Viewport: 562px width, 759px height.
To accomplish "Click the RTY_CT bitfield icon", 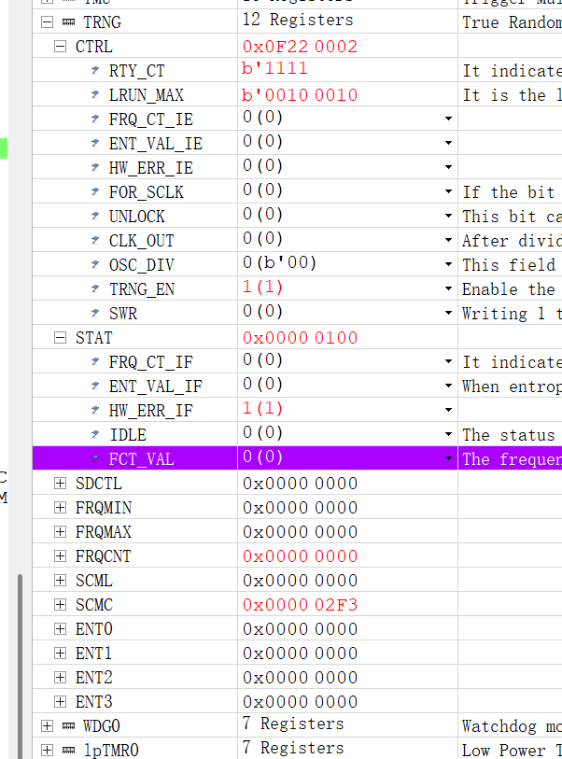I will 95,71.
